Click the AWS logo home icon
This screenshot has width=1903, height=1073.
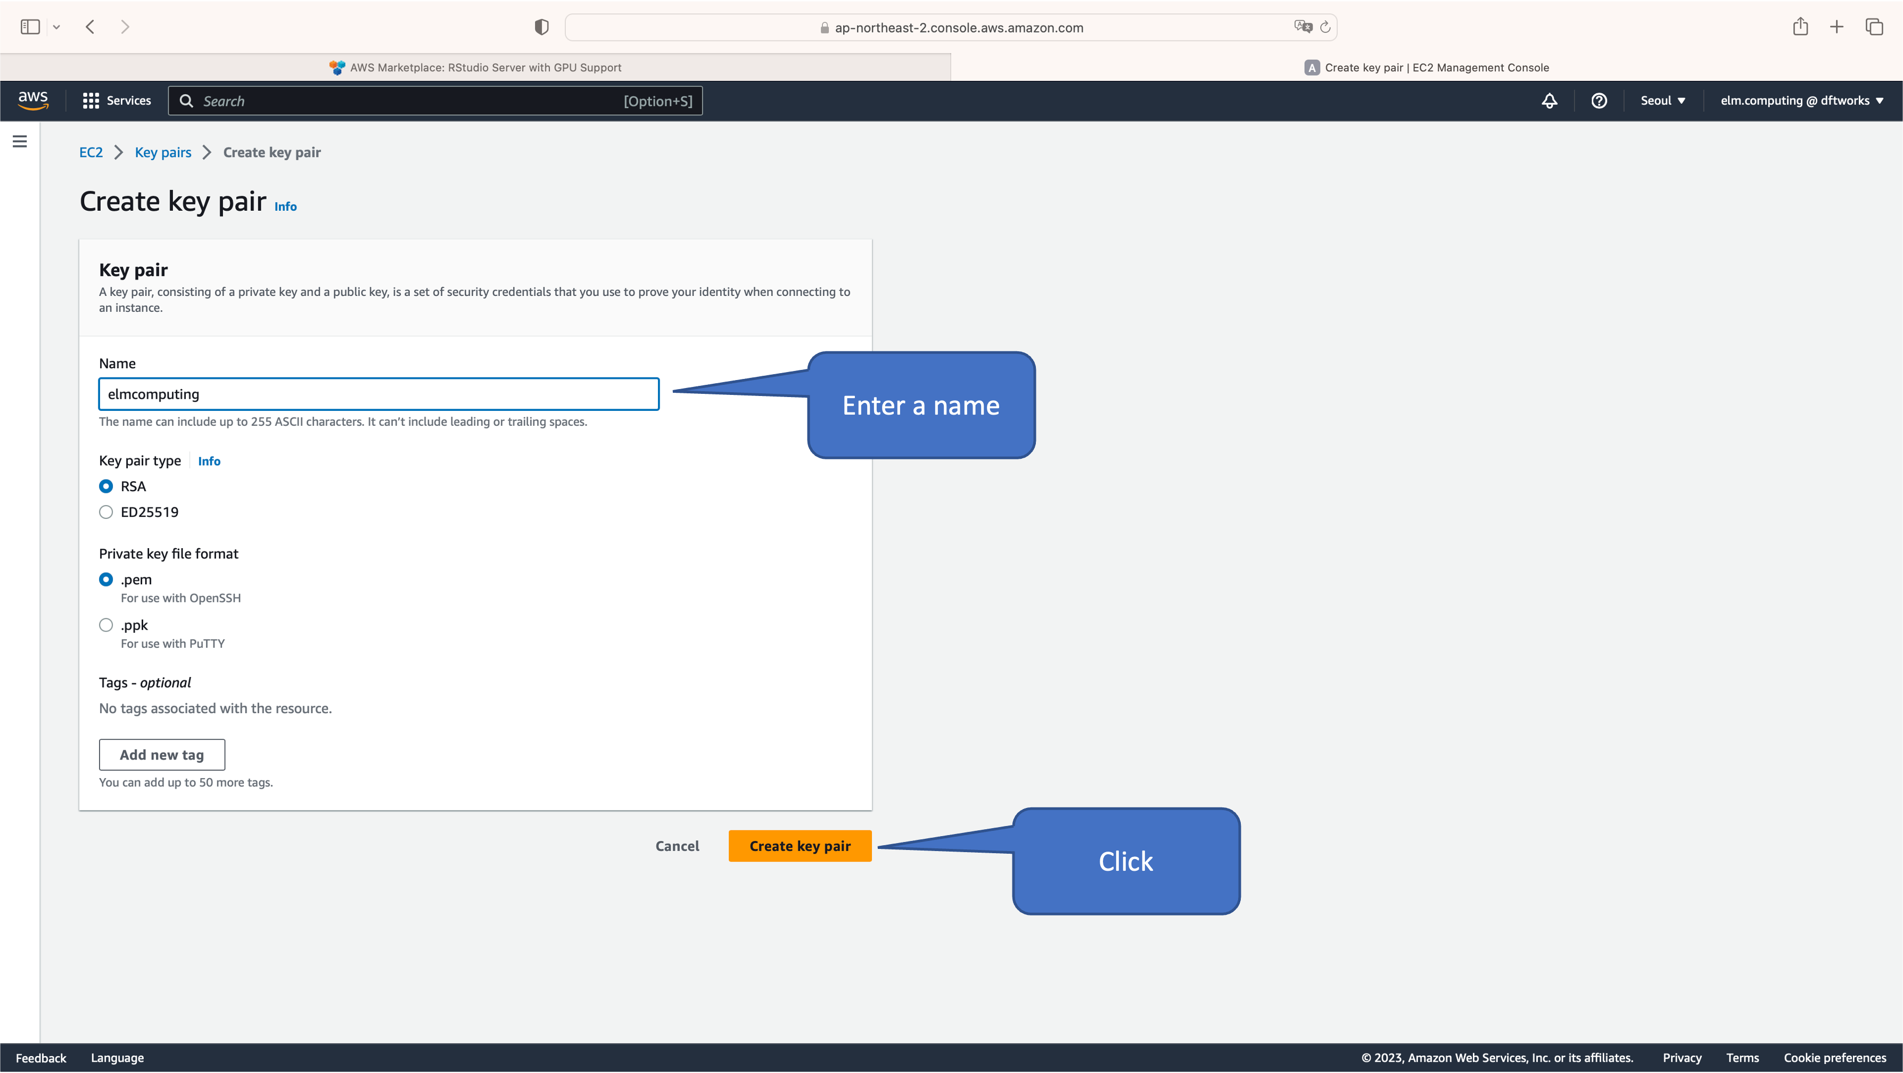tap(33, 101)
